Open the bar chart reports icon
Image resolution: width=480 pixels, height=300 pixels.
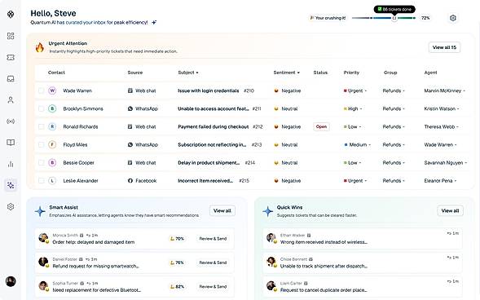(x=11, y=164)
